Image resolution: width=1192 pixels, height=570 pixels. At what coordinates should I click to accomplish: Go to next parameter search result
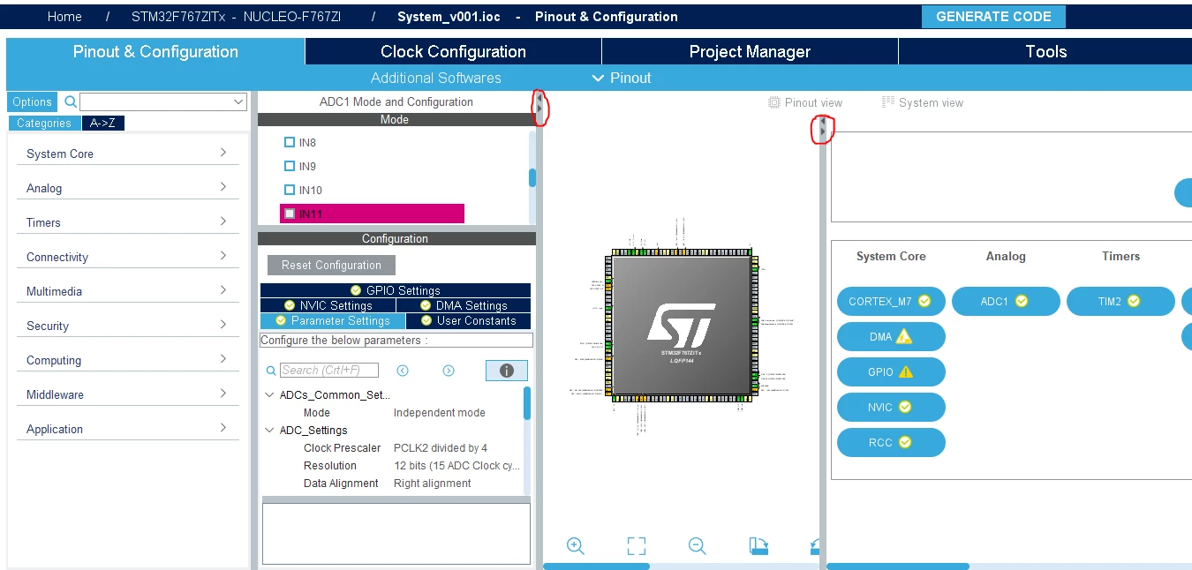click(449, 371)
